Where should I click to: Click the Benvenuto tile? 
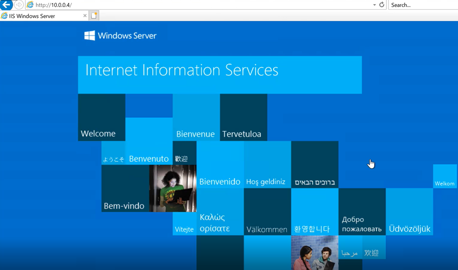coord(149,141)
